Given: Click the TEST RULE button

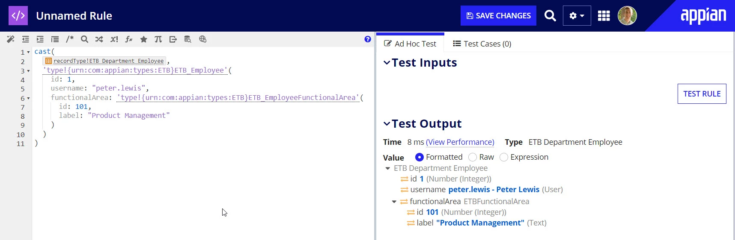Looking at the screenshot, I should (702, 94).
